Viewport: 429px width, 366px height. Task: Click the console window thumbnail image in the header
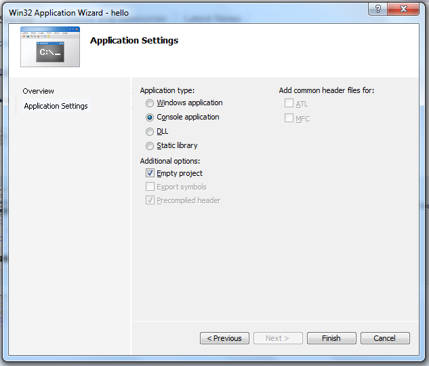[x=49, y=46]
